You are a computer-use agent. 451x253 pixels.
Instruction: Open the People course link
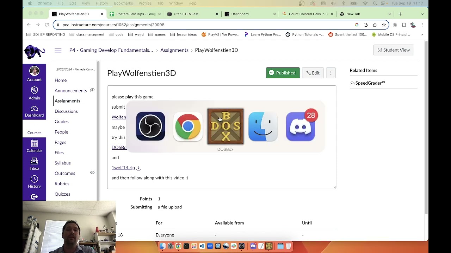[61, 132]
